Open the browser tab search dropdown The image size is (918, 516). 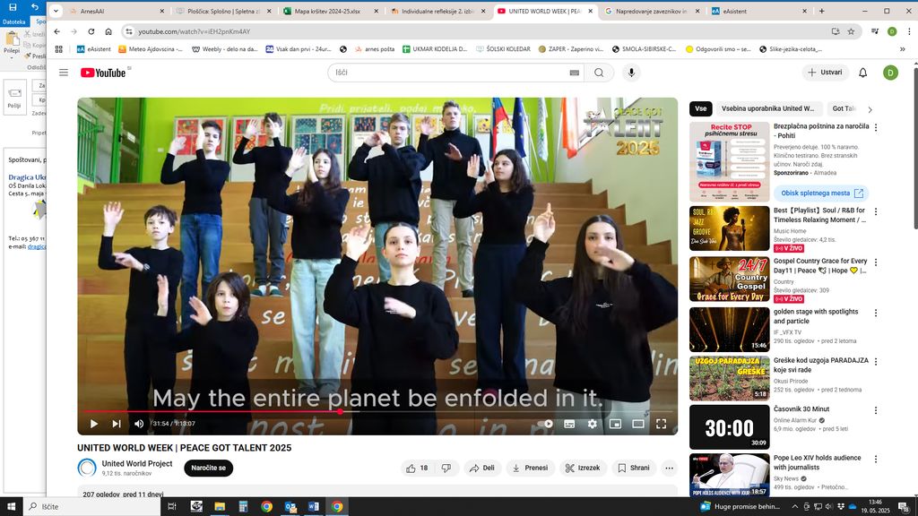(x=56, y=11)
